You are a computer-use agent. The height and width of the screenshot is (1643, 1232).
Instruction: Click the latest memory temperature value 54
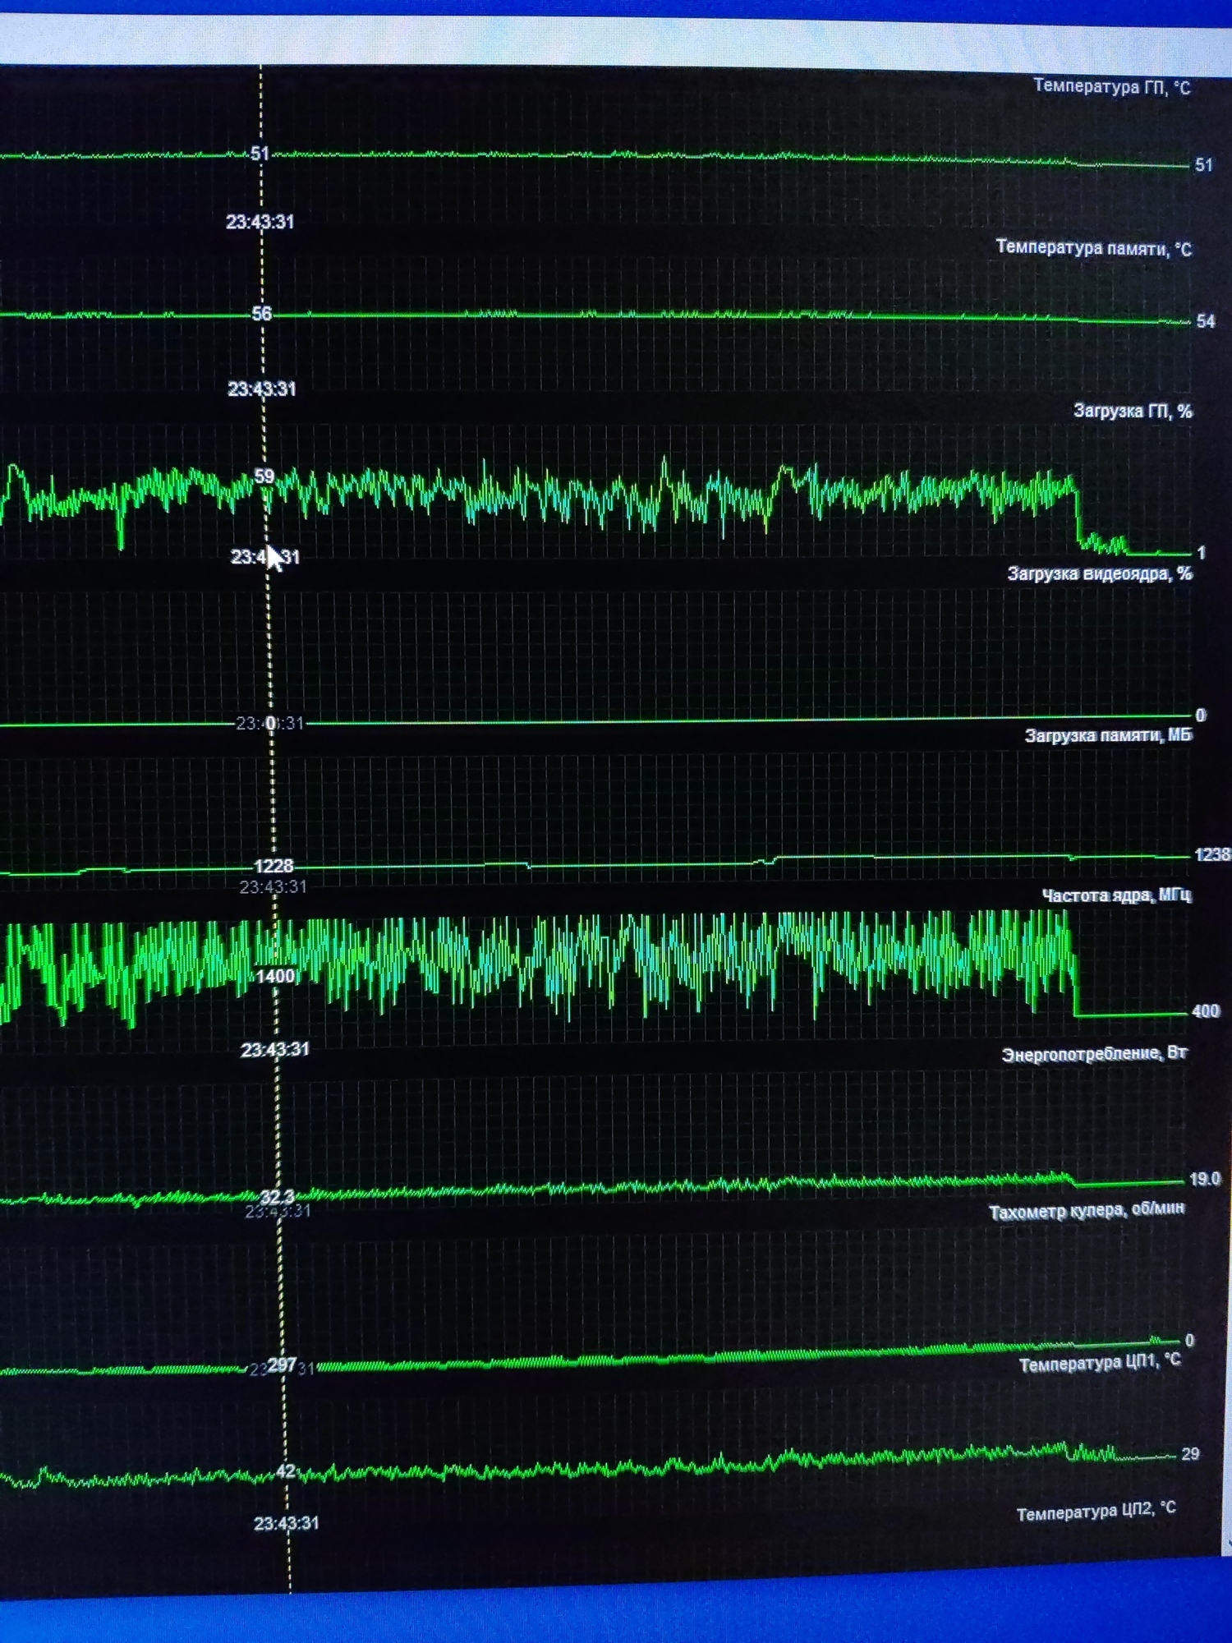point(1205,321)
